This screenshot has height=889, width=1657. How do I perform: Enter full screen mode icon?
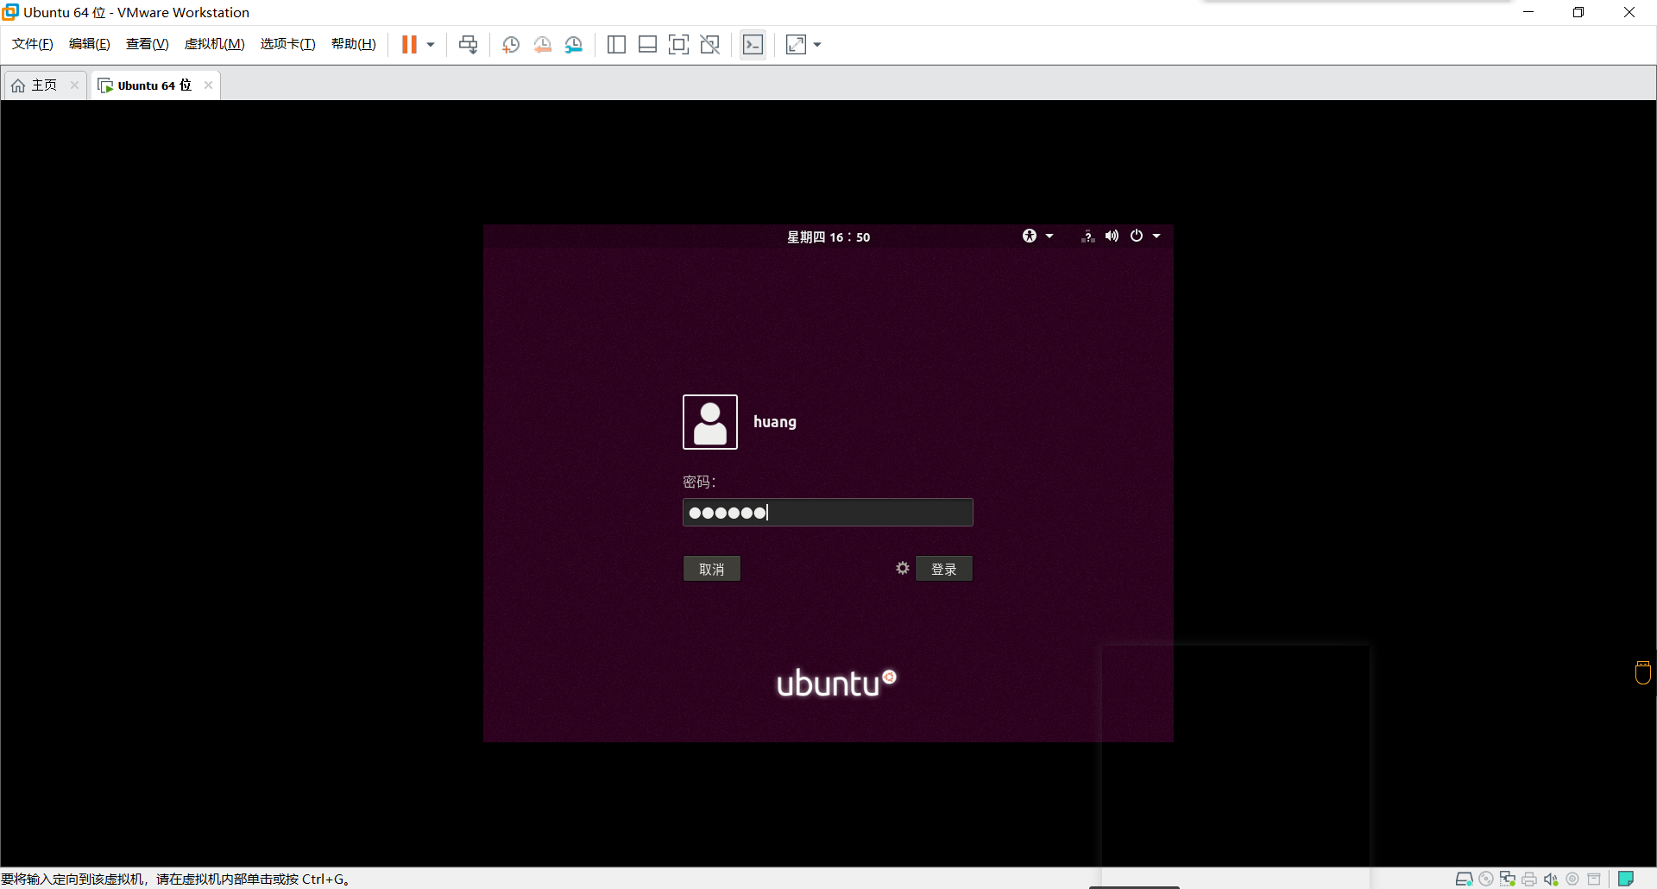pyautogui.click(x=679, y=45)
